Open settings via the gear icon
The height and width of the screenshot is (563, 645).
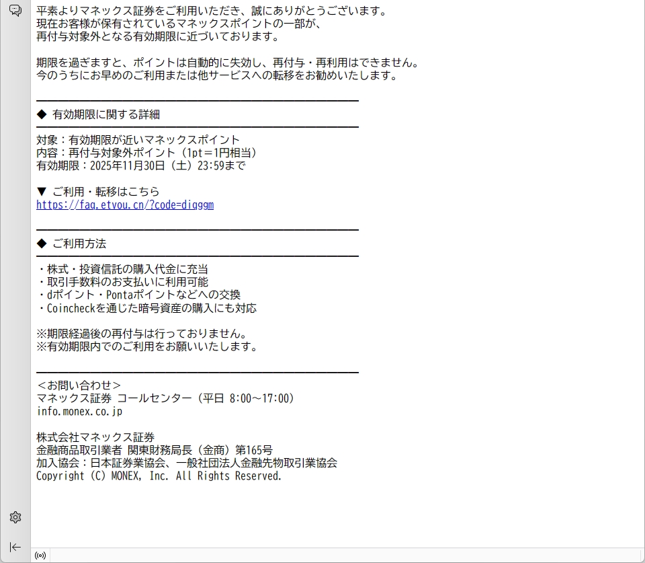tap(15, 517)
